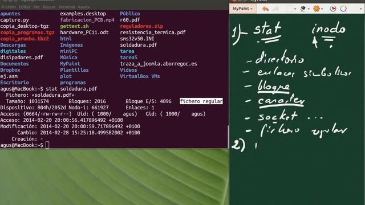Click 'gettext.sh' in the terminal listing
The width and height of the screenshot is (365, 205).
[x=74, y=26]
